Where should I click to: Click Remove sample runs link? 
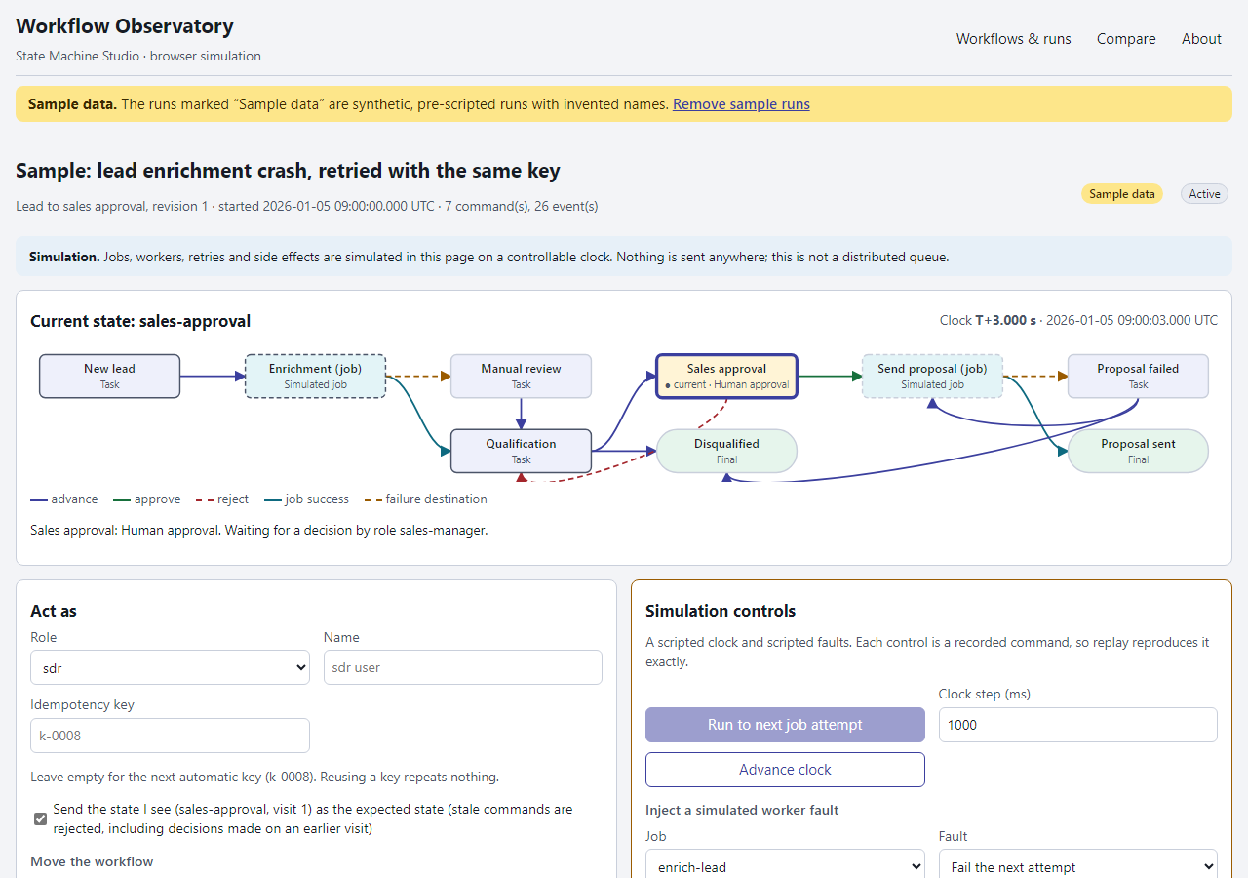coord(741,104)
